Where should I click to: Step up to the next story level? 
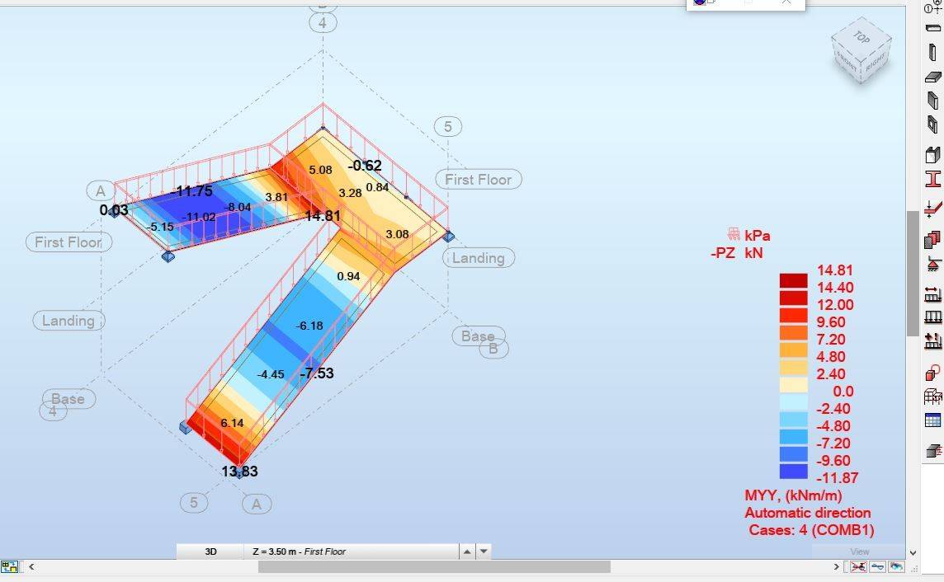click(x=467, y=551)
